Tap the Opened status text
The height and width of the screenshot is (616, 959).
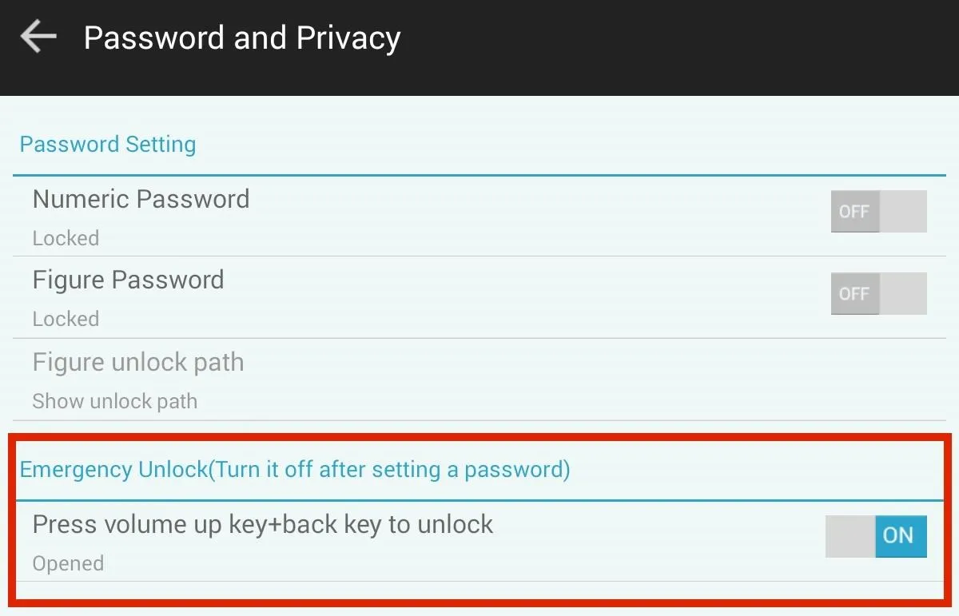click(68, 563)
